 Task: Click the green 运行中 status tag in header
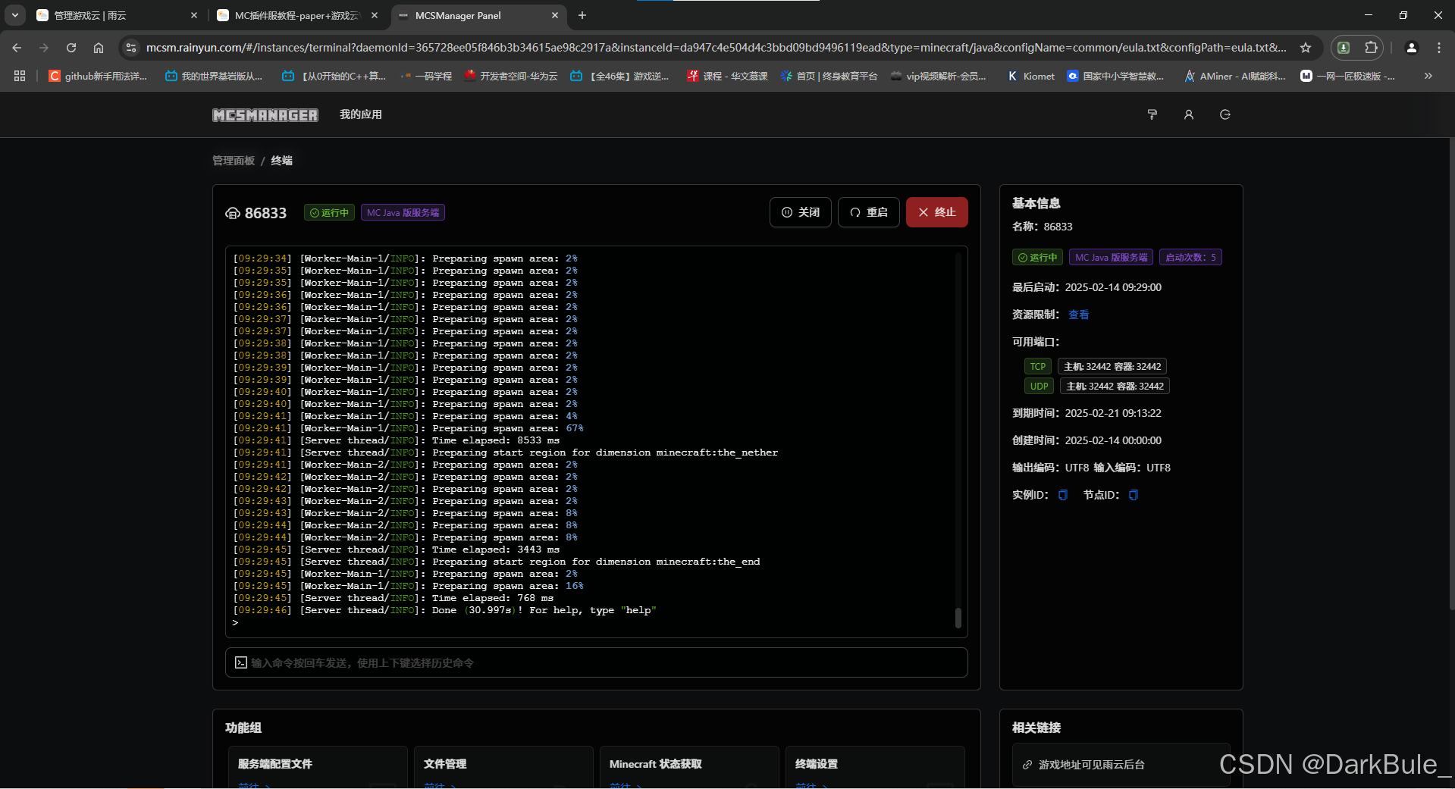coord(329,213)
